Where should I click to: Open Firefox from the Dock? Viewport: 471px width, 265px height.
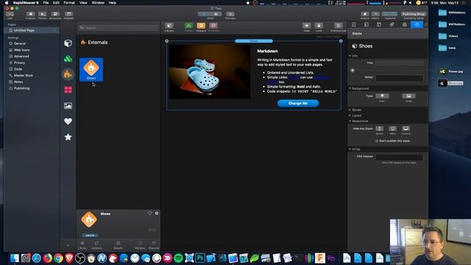click(47, 258)
